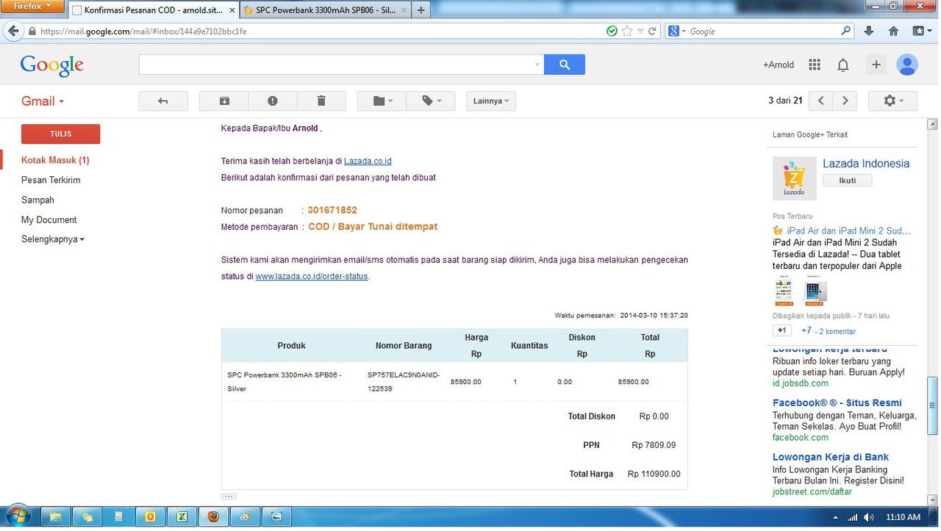Open the Paint taskbar icon
Viewport: 941px width, 531px height.
click(245, 517)
